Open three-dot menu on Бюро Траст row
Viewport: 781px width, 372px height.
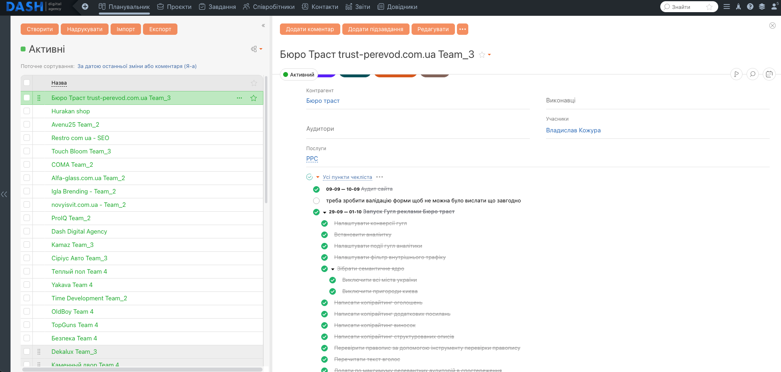pos(239,98)
